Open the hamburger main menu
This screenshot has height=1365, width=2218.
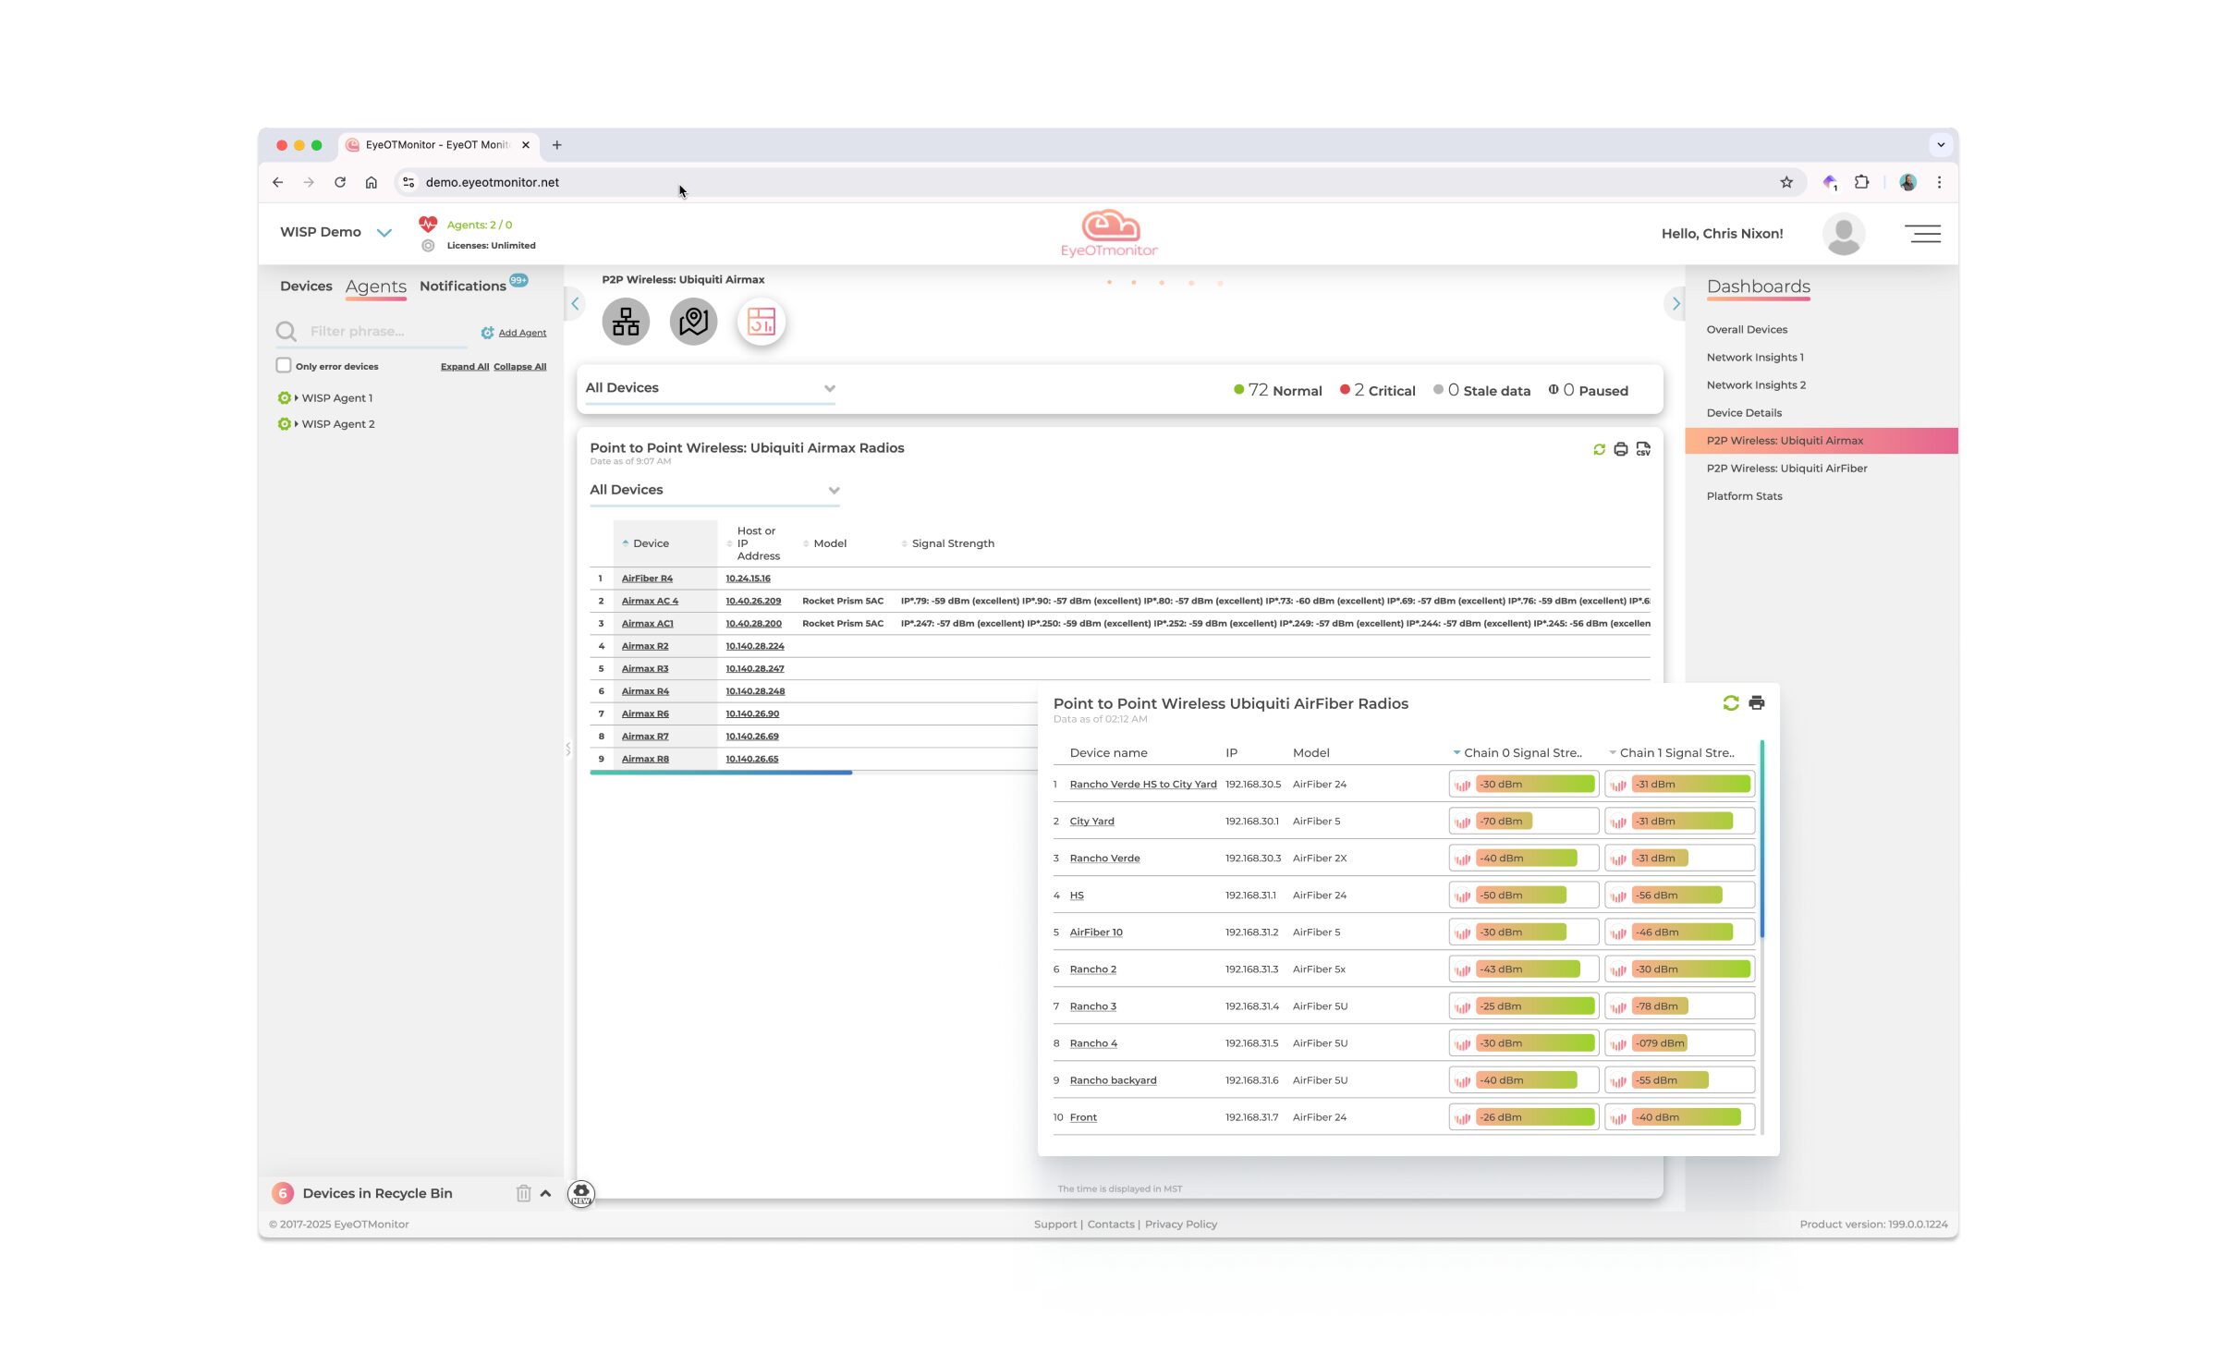tap(1922, 234)
